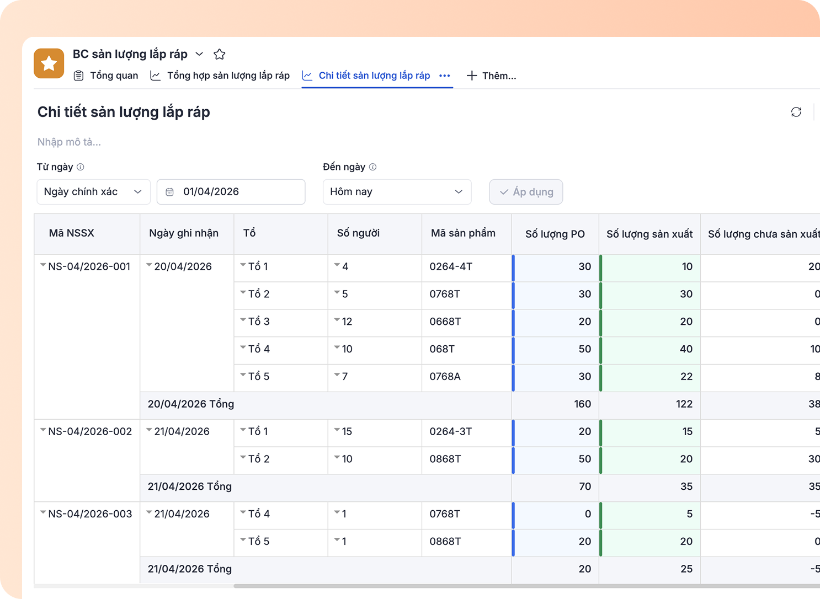This screenshot has height=599, width=820.
Task: Open Hôm nay dropdown
Action: tap(397, 192)
